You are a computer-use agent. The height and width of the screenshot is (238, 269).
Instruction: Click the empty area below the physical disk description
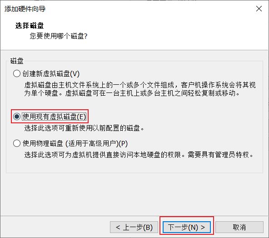134,165
